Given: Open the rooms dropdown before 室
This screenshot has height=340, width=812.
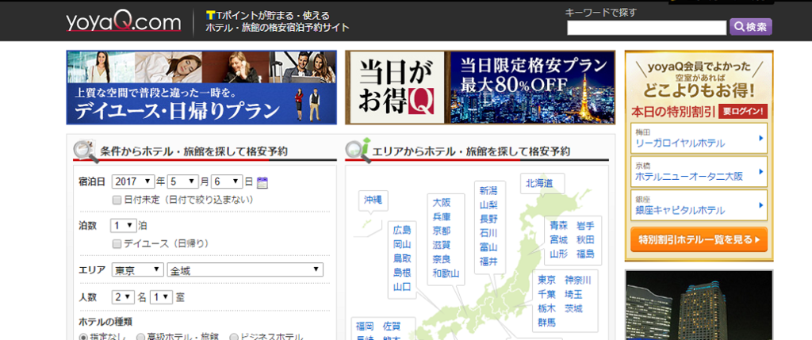Looking at the screenshot, I should click(x=160, y=297).
